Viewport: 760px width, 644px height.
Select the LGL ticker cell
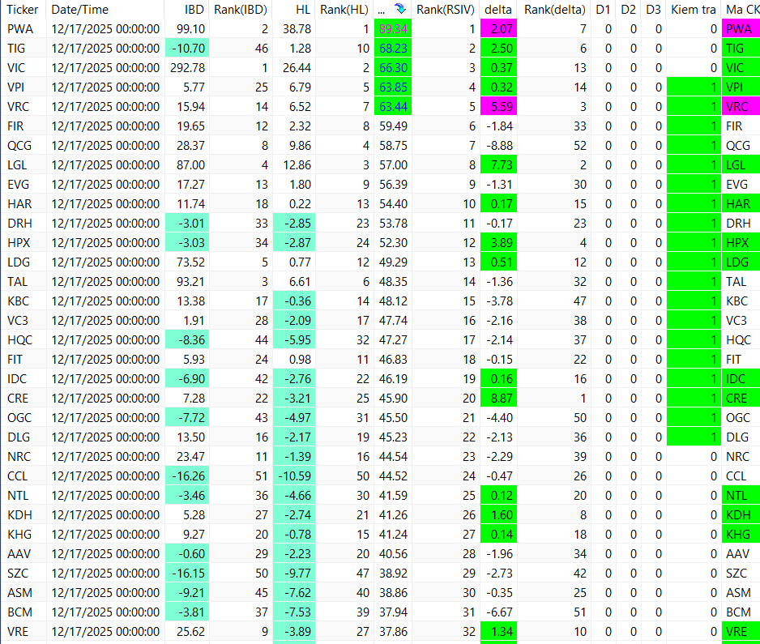24,165
